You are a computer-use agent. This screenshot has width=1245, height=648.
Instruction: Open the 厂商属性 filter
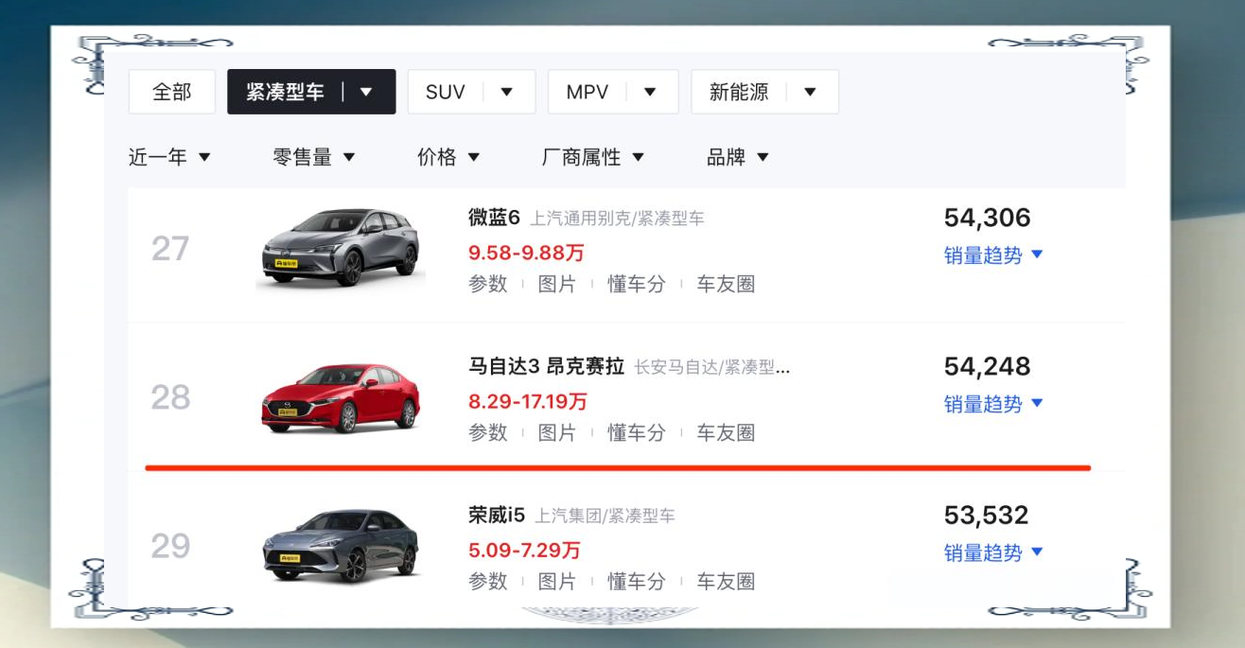592,157
